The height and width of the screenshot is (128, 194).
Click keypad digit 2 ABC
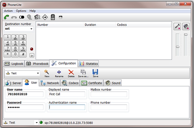[x=15, y=37]
